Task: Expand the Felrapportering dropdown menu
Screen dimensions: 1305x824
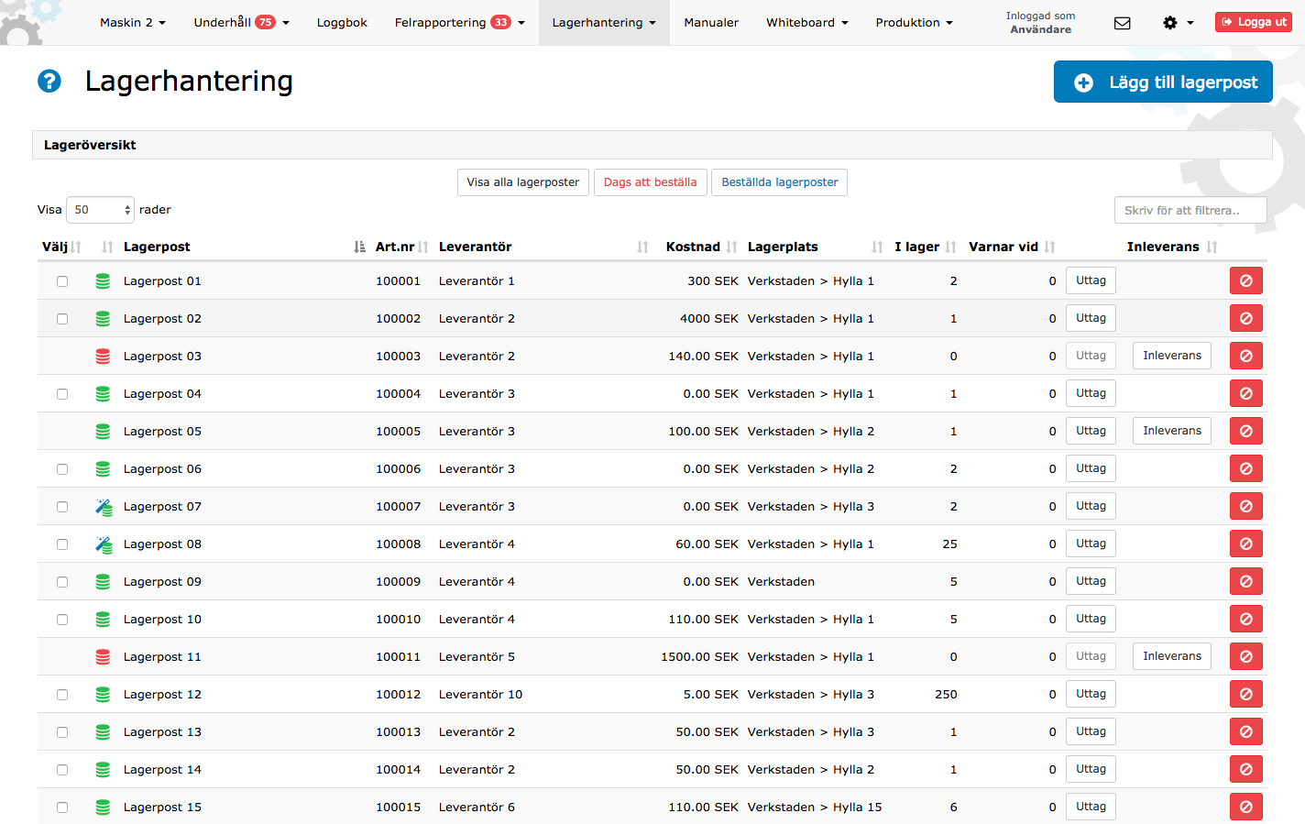Action: tap(460, 23)
